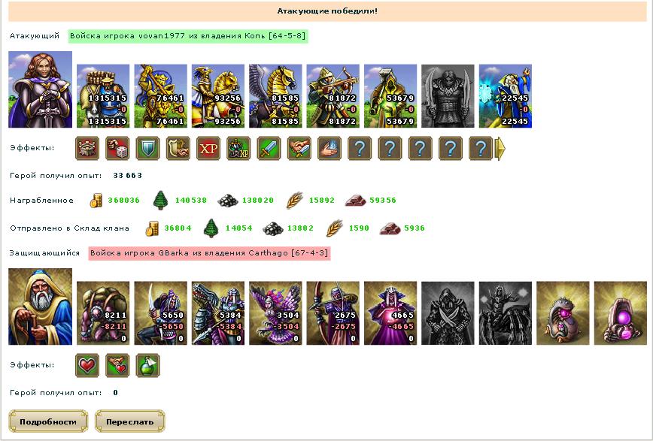Click the castle fortification effect icon

click(x=87, y=149)
